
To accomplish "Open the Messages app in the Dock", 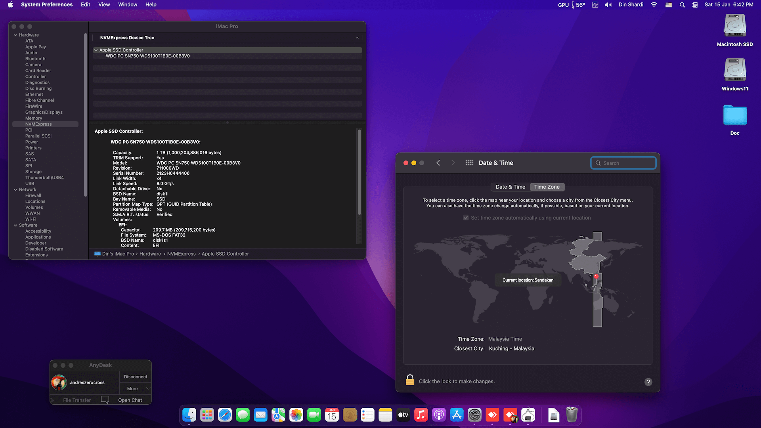I will (243, 415).
